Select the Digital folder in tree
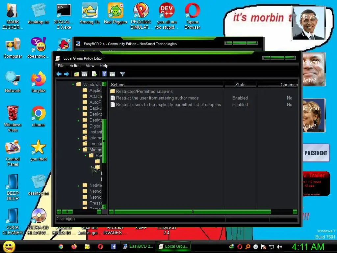The image size is (337, 253). point(92,126)
